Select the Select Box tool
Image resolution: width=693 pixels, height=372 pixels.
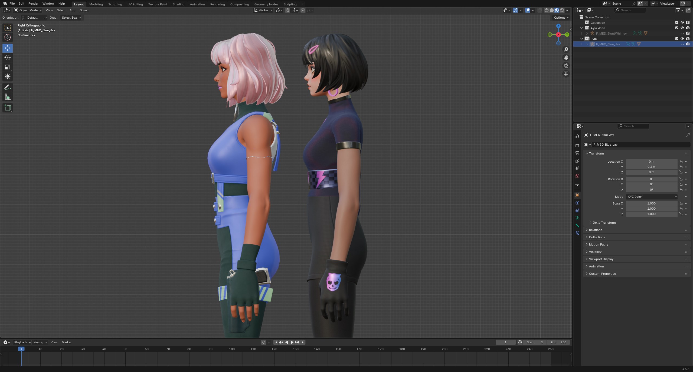click(8, 28)
